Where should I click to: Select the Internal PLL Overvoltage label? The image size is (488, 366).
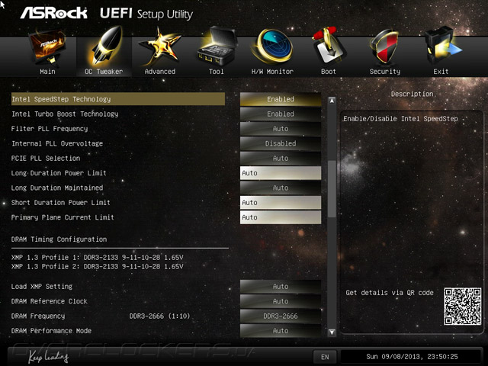(57, 143)
